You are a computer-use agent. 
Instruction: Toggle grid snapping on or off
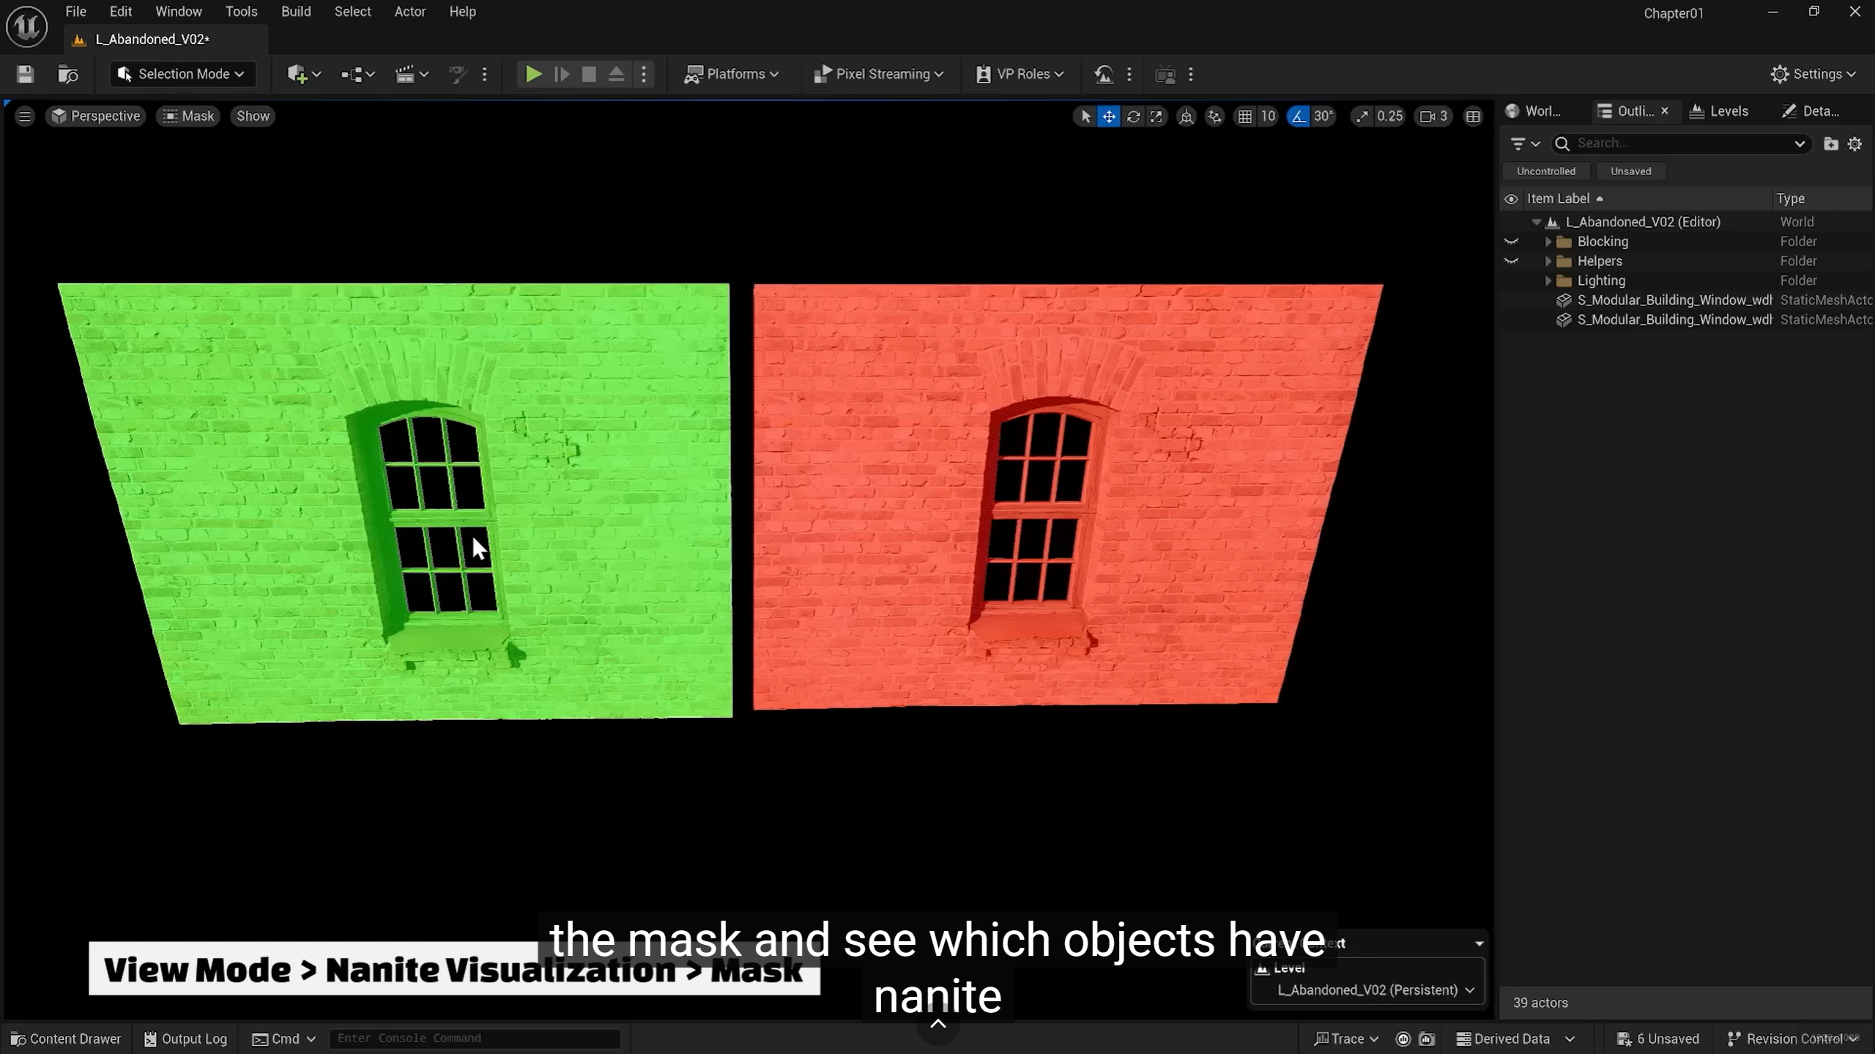[1244, 116]
